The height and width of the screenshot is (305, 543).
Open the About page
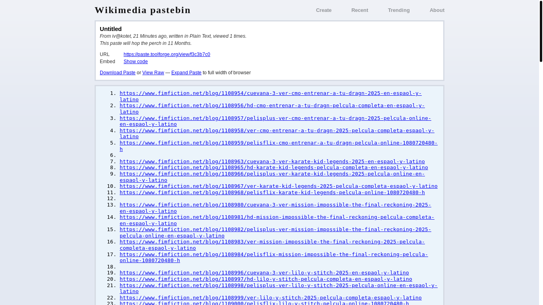click(x=437, y=10)
